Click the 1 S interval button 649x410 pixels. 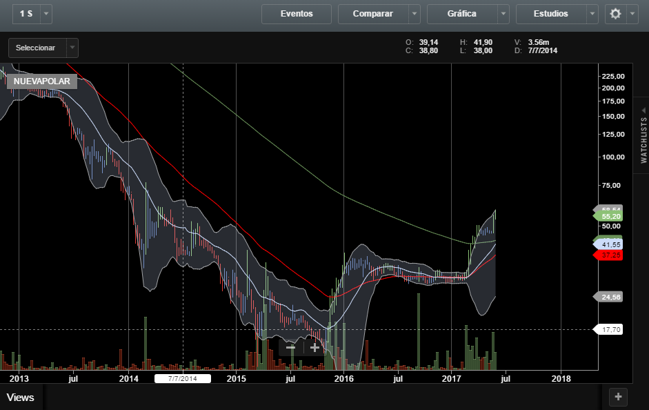[26, 14]
